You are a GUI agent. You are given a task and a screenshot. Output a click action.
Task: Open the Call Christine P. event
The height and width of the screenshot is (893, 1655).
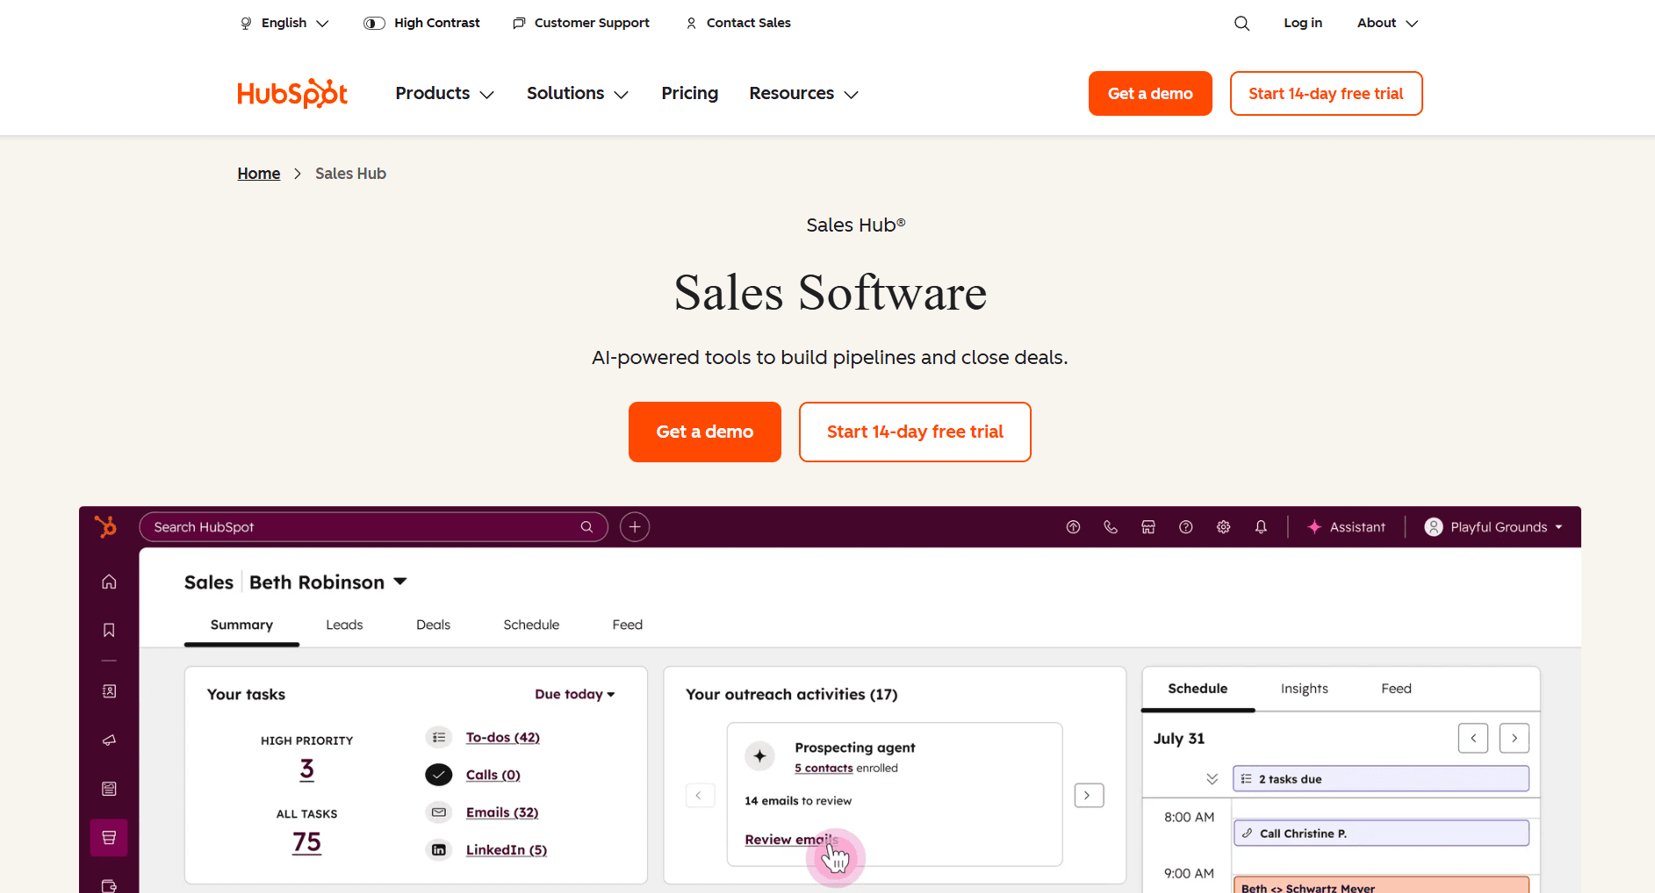click(1381, 833)
